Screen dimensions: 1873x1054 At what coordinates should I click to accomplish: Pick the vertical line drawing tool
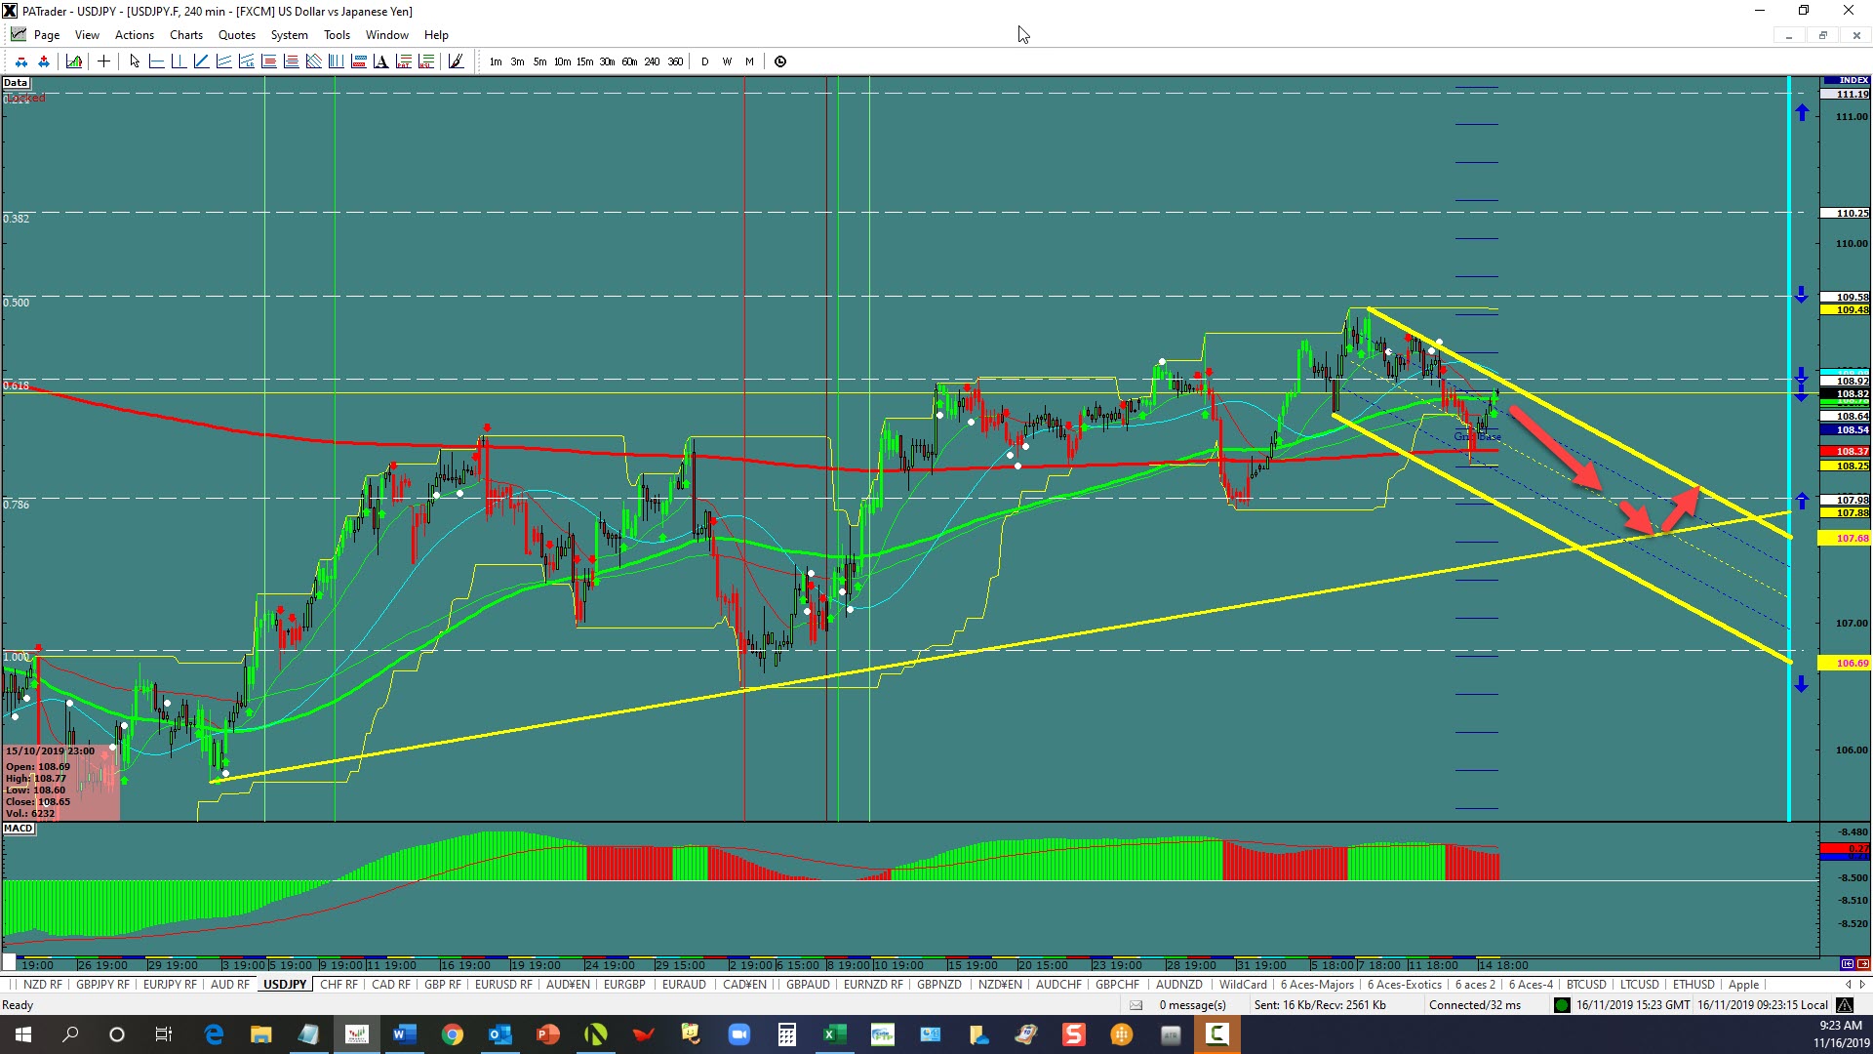coord(179,61)
